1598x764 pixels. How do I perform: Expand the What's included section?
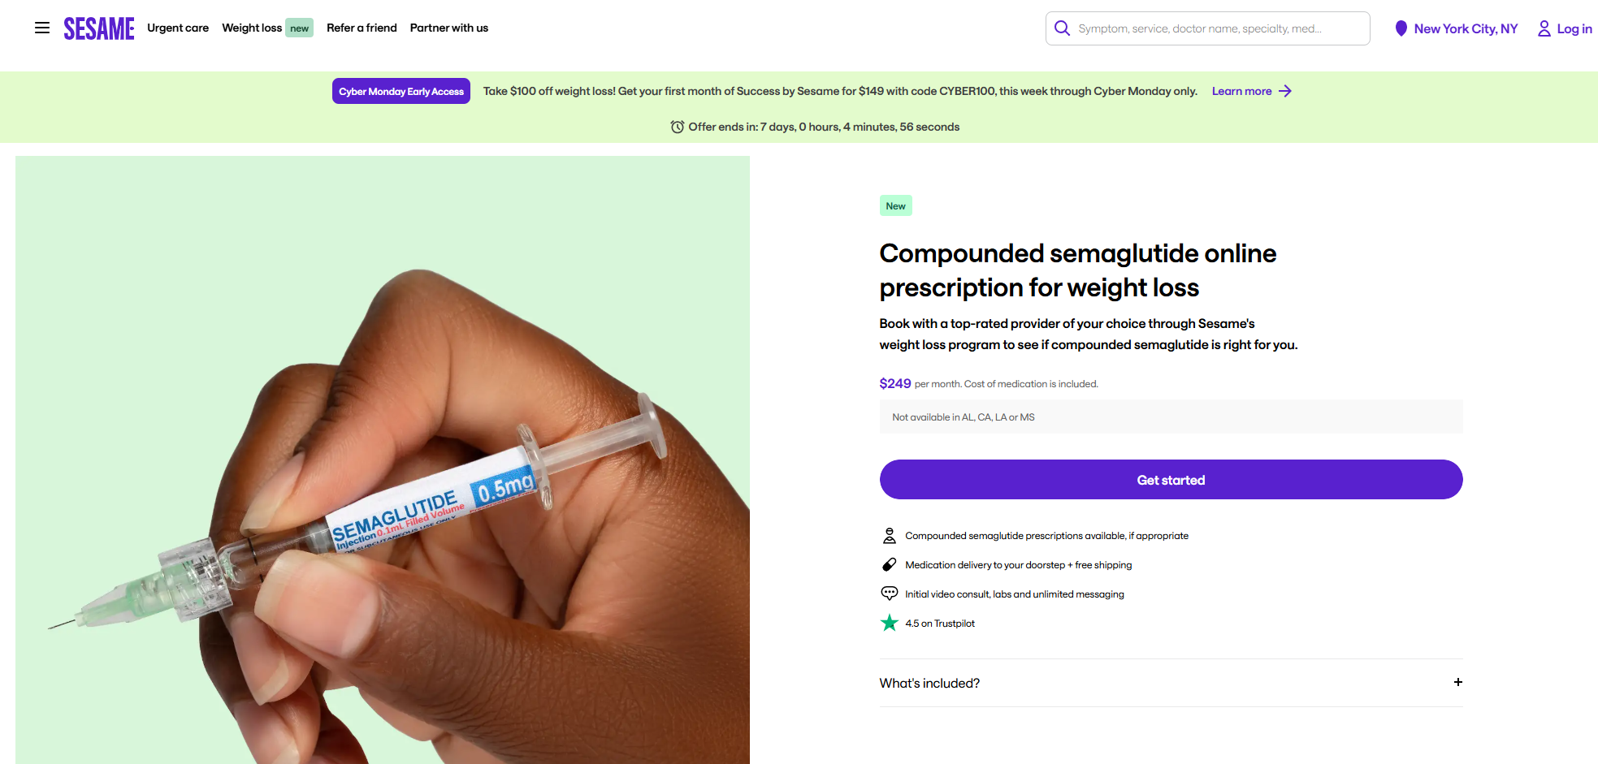point(929,683)
